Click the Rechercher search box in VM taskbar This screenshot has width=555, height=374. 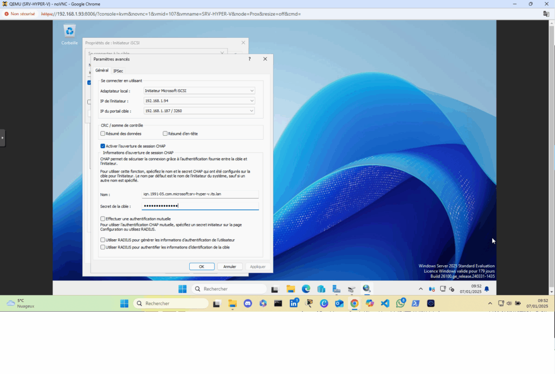229,289
